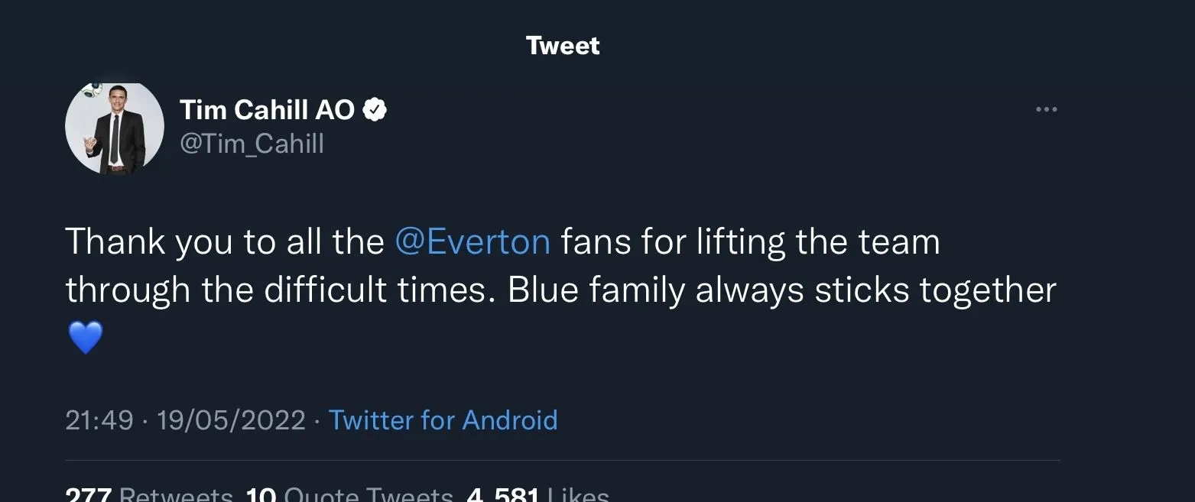Click the verified badge beside Tim Cahill AO
This screenshot has width=1195, height=502.
coord(374,111)
